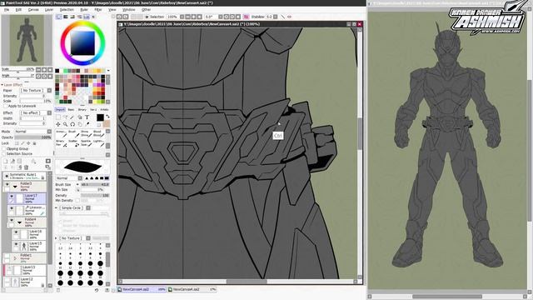Click the redo arrow in top toolbar
533x300 pixels.
click(x=126, y=17)
